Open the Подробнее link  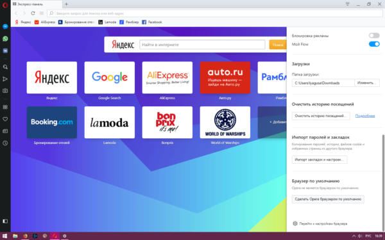(365, 116)
